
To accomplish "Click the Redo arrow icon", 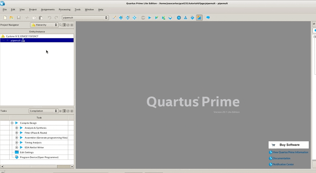I will (x=56, y=18).
